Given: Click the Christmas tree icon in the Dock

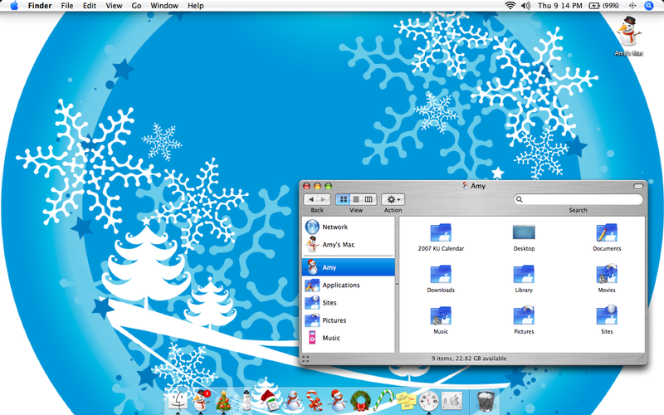Looking at the screenshot, I should (x=223, y=400).
